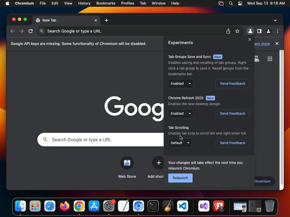
Task: Open the Edit menu
Action: (55, 3)
